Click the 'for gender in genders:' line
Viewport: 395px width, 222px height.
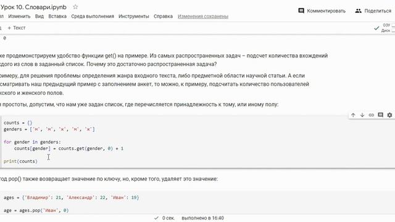32,142
